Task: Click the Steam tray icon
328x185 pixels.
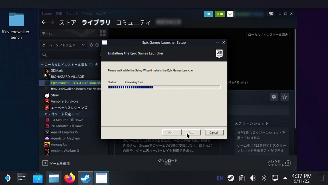Action: tap(231, 178)
